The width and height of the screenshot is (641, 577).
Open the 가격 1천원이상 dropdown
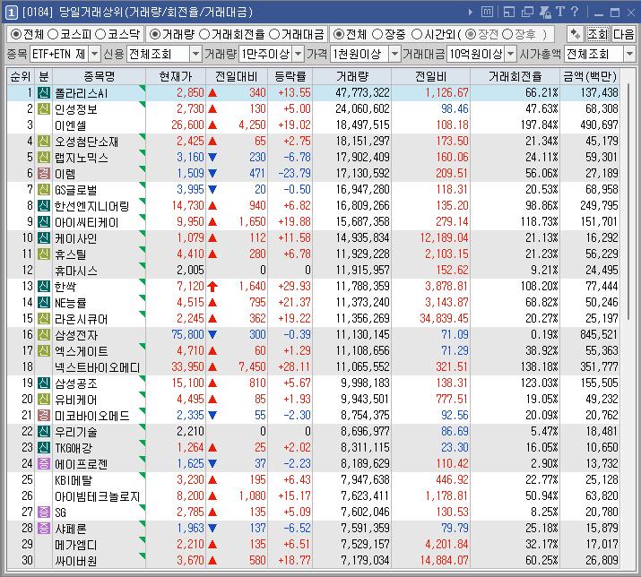point(394,54)
